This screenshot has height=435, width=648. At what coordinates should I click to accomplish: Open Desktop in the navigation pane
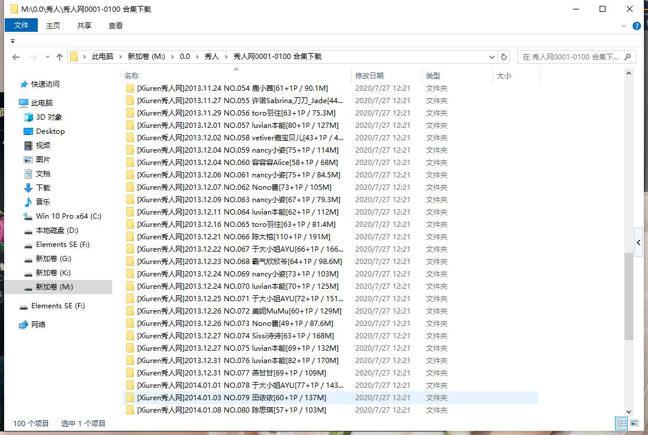coord(50,131)
